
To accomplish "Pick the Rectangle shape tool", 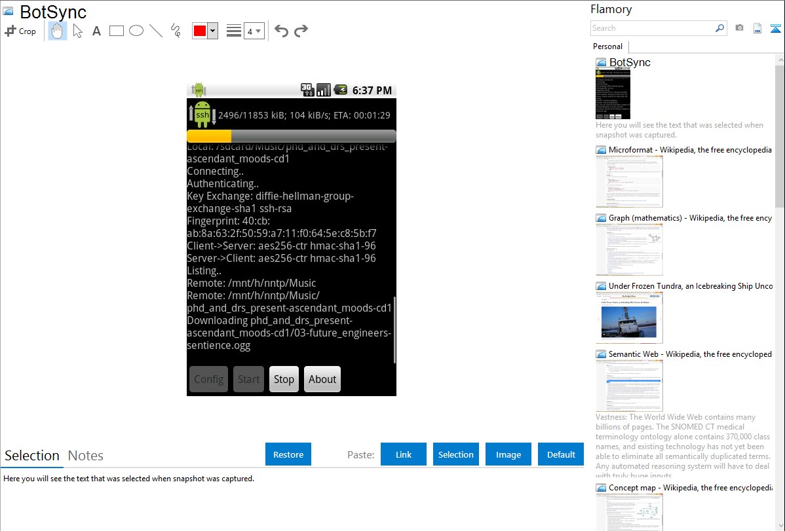I will pyautogui.click(x=116, y=31).
